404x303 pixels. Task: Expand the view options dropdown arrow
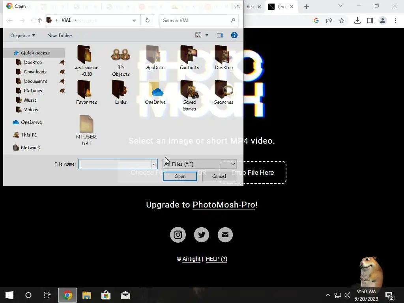tap(207, 35)
